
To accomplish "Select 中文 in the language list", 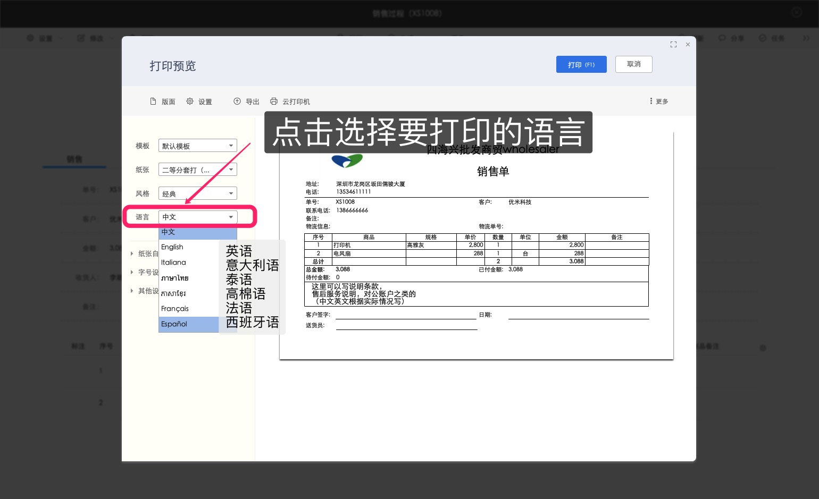I will [198, 232].
